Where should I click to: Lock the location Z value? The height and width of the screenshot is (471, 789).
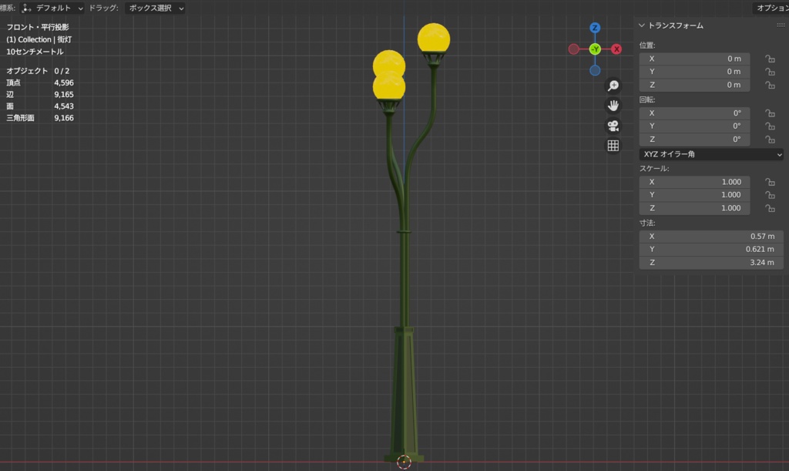click(x=770, y=85)
